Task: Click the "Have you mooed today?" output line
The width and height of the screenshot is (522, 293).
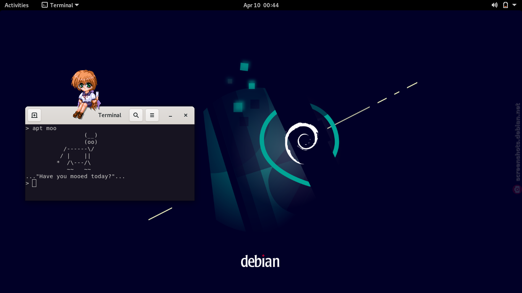Action: point(75,176)
